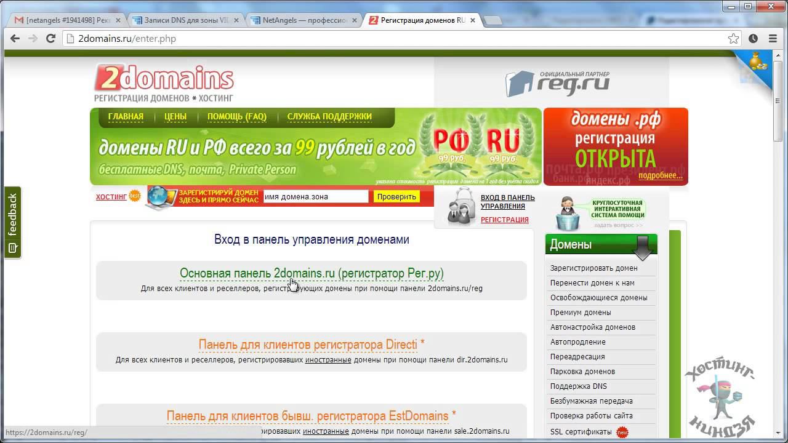Open the reg.ru official partner logo
Screen dimensions: 788x443
(558, 83)
